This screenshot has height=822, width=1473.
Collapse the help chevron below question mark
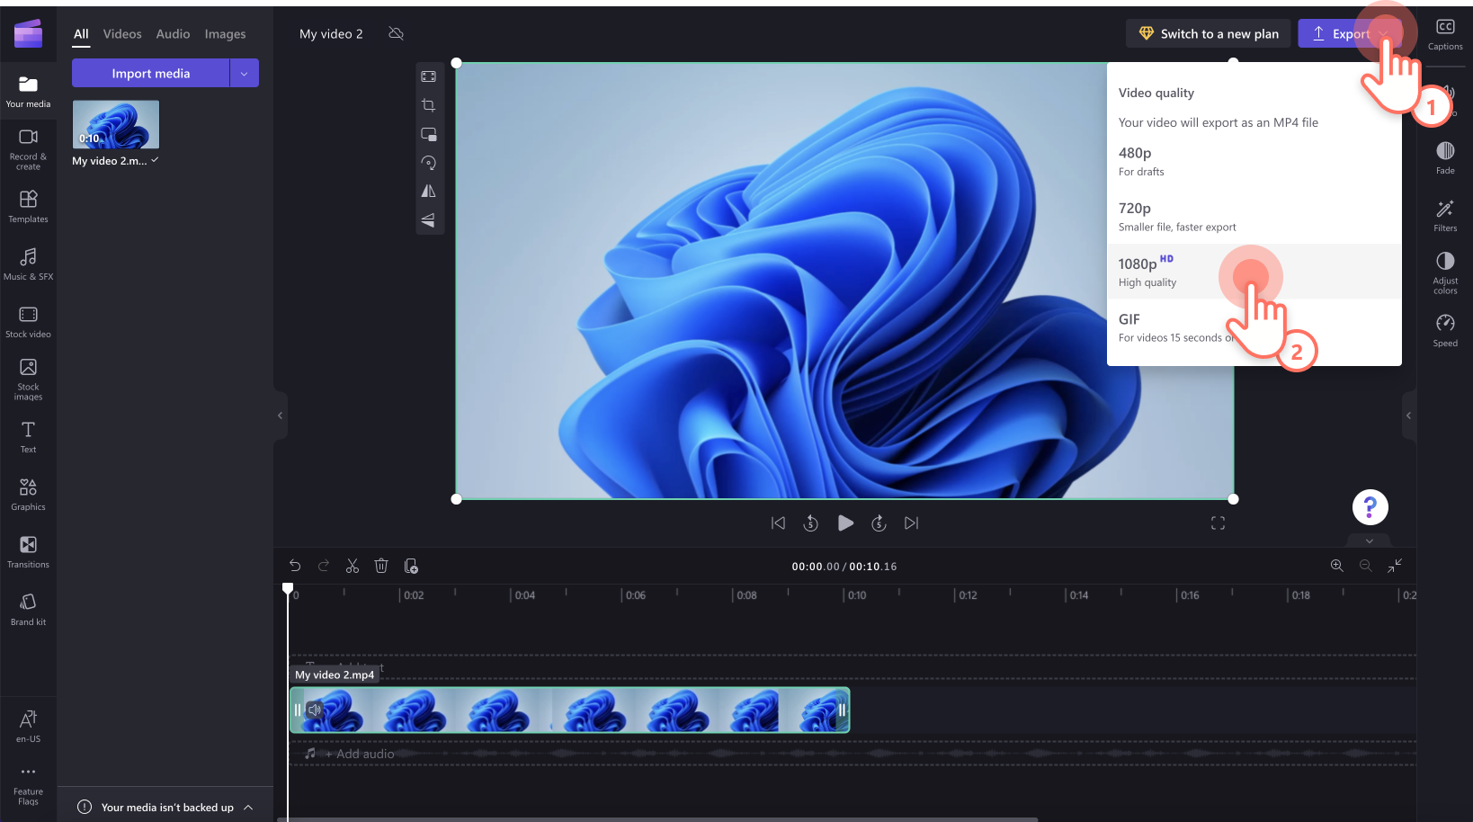pos(1370,541)
